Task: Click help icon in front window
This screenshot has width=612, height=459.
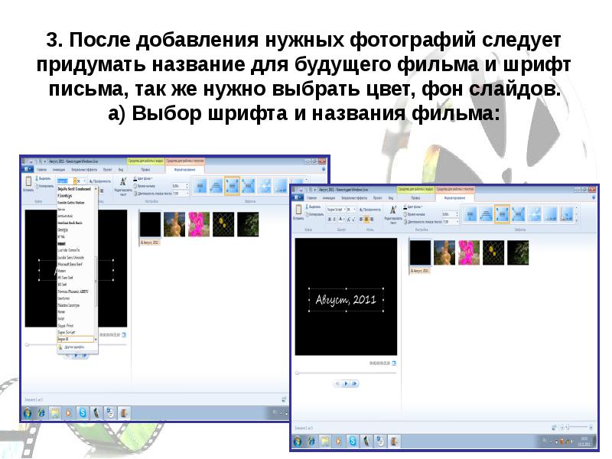Action: point(594,198)
